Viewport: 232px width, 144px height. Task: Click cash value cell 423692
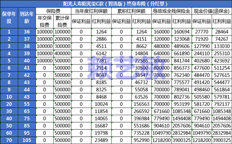point(222,61)
